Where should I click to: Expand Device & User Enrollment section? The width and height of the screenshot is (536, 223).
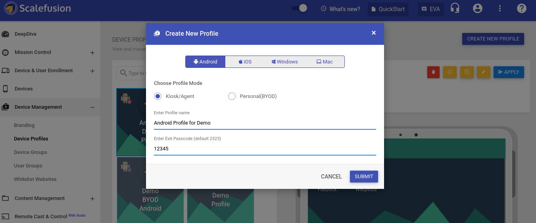point(92,71)
